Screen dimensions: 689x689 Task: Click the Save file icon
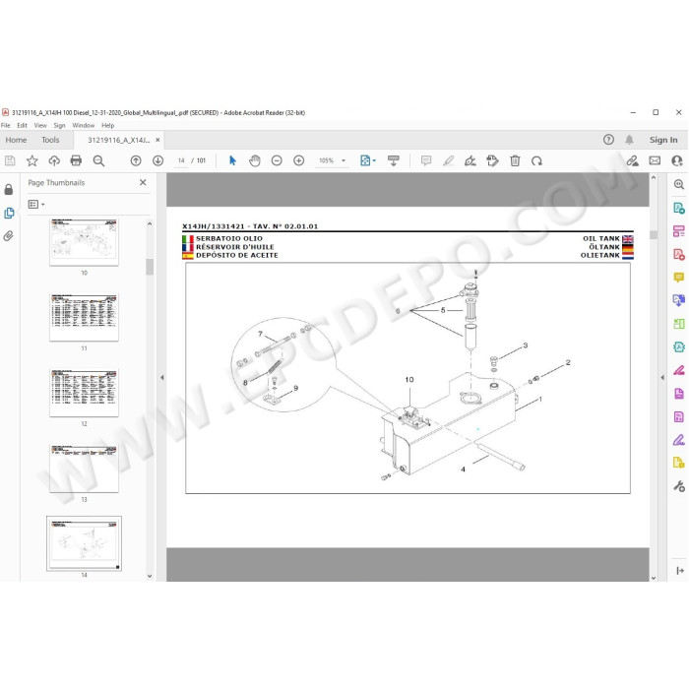click(x=10, y=160)
